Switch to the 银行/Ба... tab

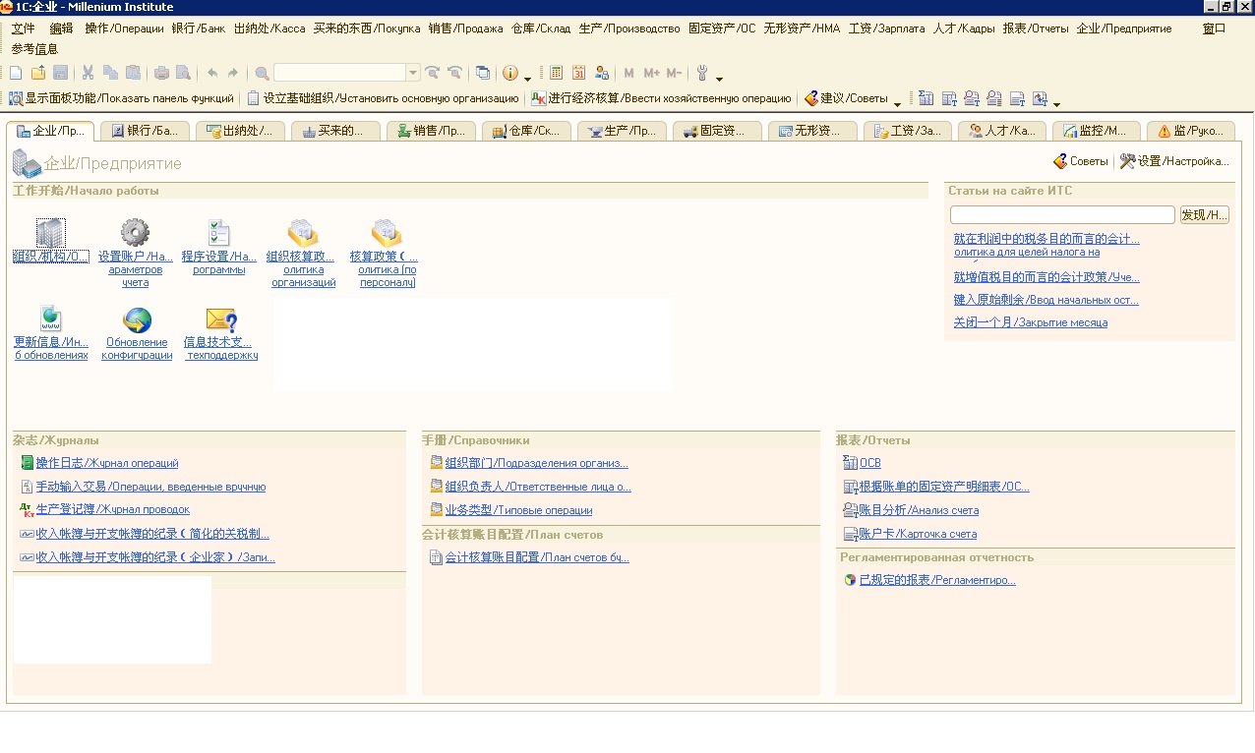click(x=145, y=131)
